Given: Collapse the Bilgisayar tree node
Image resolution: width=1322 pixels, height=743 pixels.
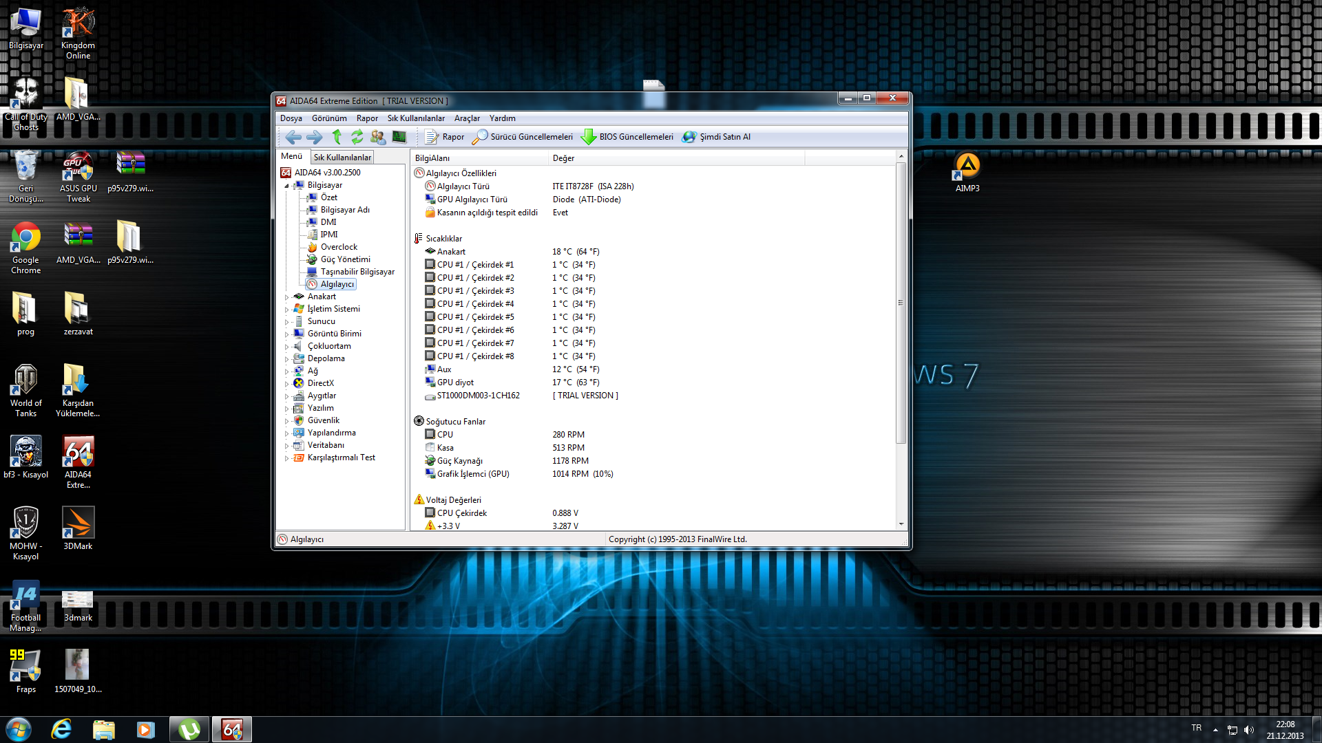Looking at the screenshot, I should [x=287, y=186].
